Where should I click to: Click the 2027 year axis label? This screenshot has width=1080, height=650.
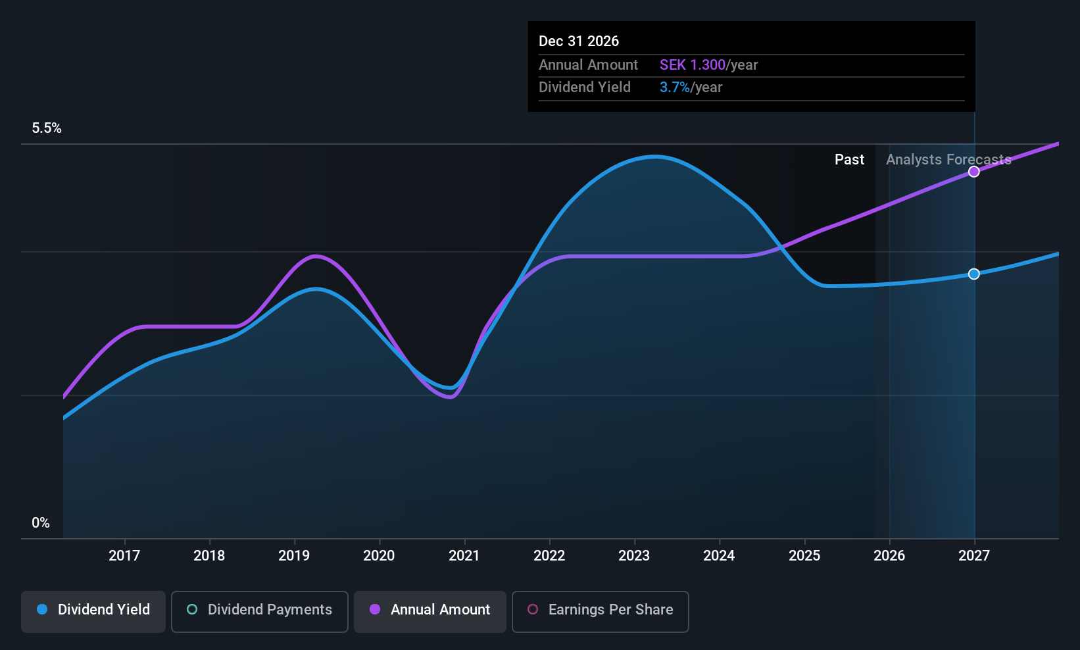point(974,555)
